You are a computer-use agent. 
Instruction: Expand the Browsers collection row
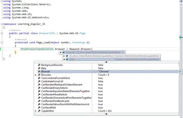click(x=36, y=75)
